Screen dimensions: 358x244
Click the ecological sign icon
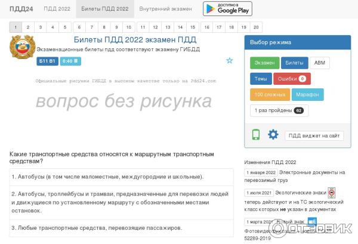(332, 193)
